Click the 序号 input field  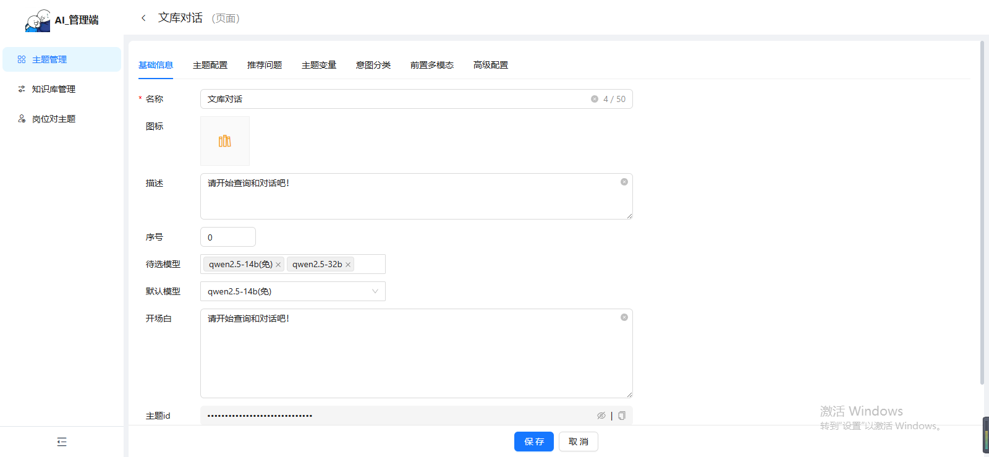coord(227,237)
